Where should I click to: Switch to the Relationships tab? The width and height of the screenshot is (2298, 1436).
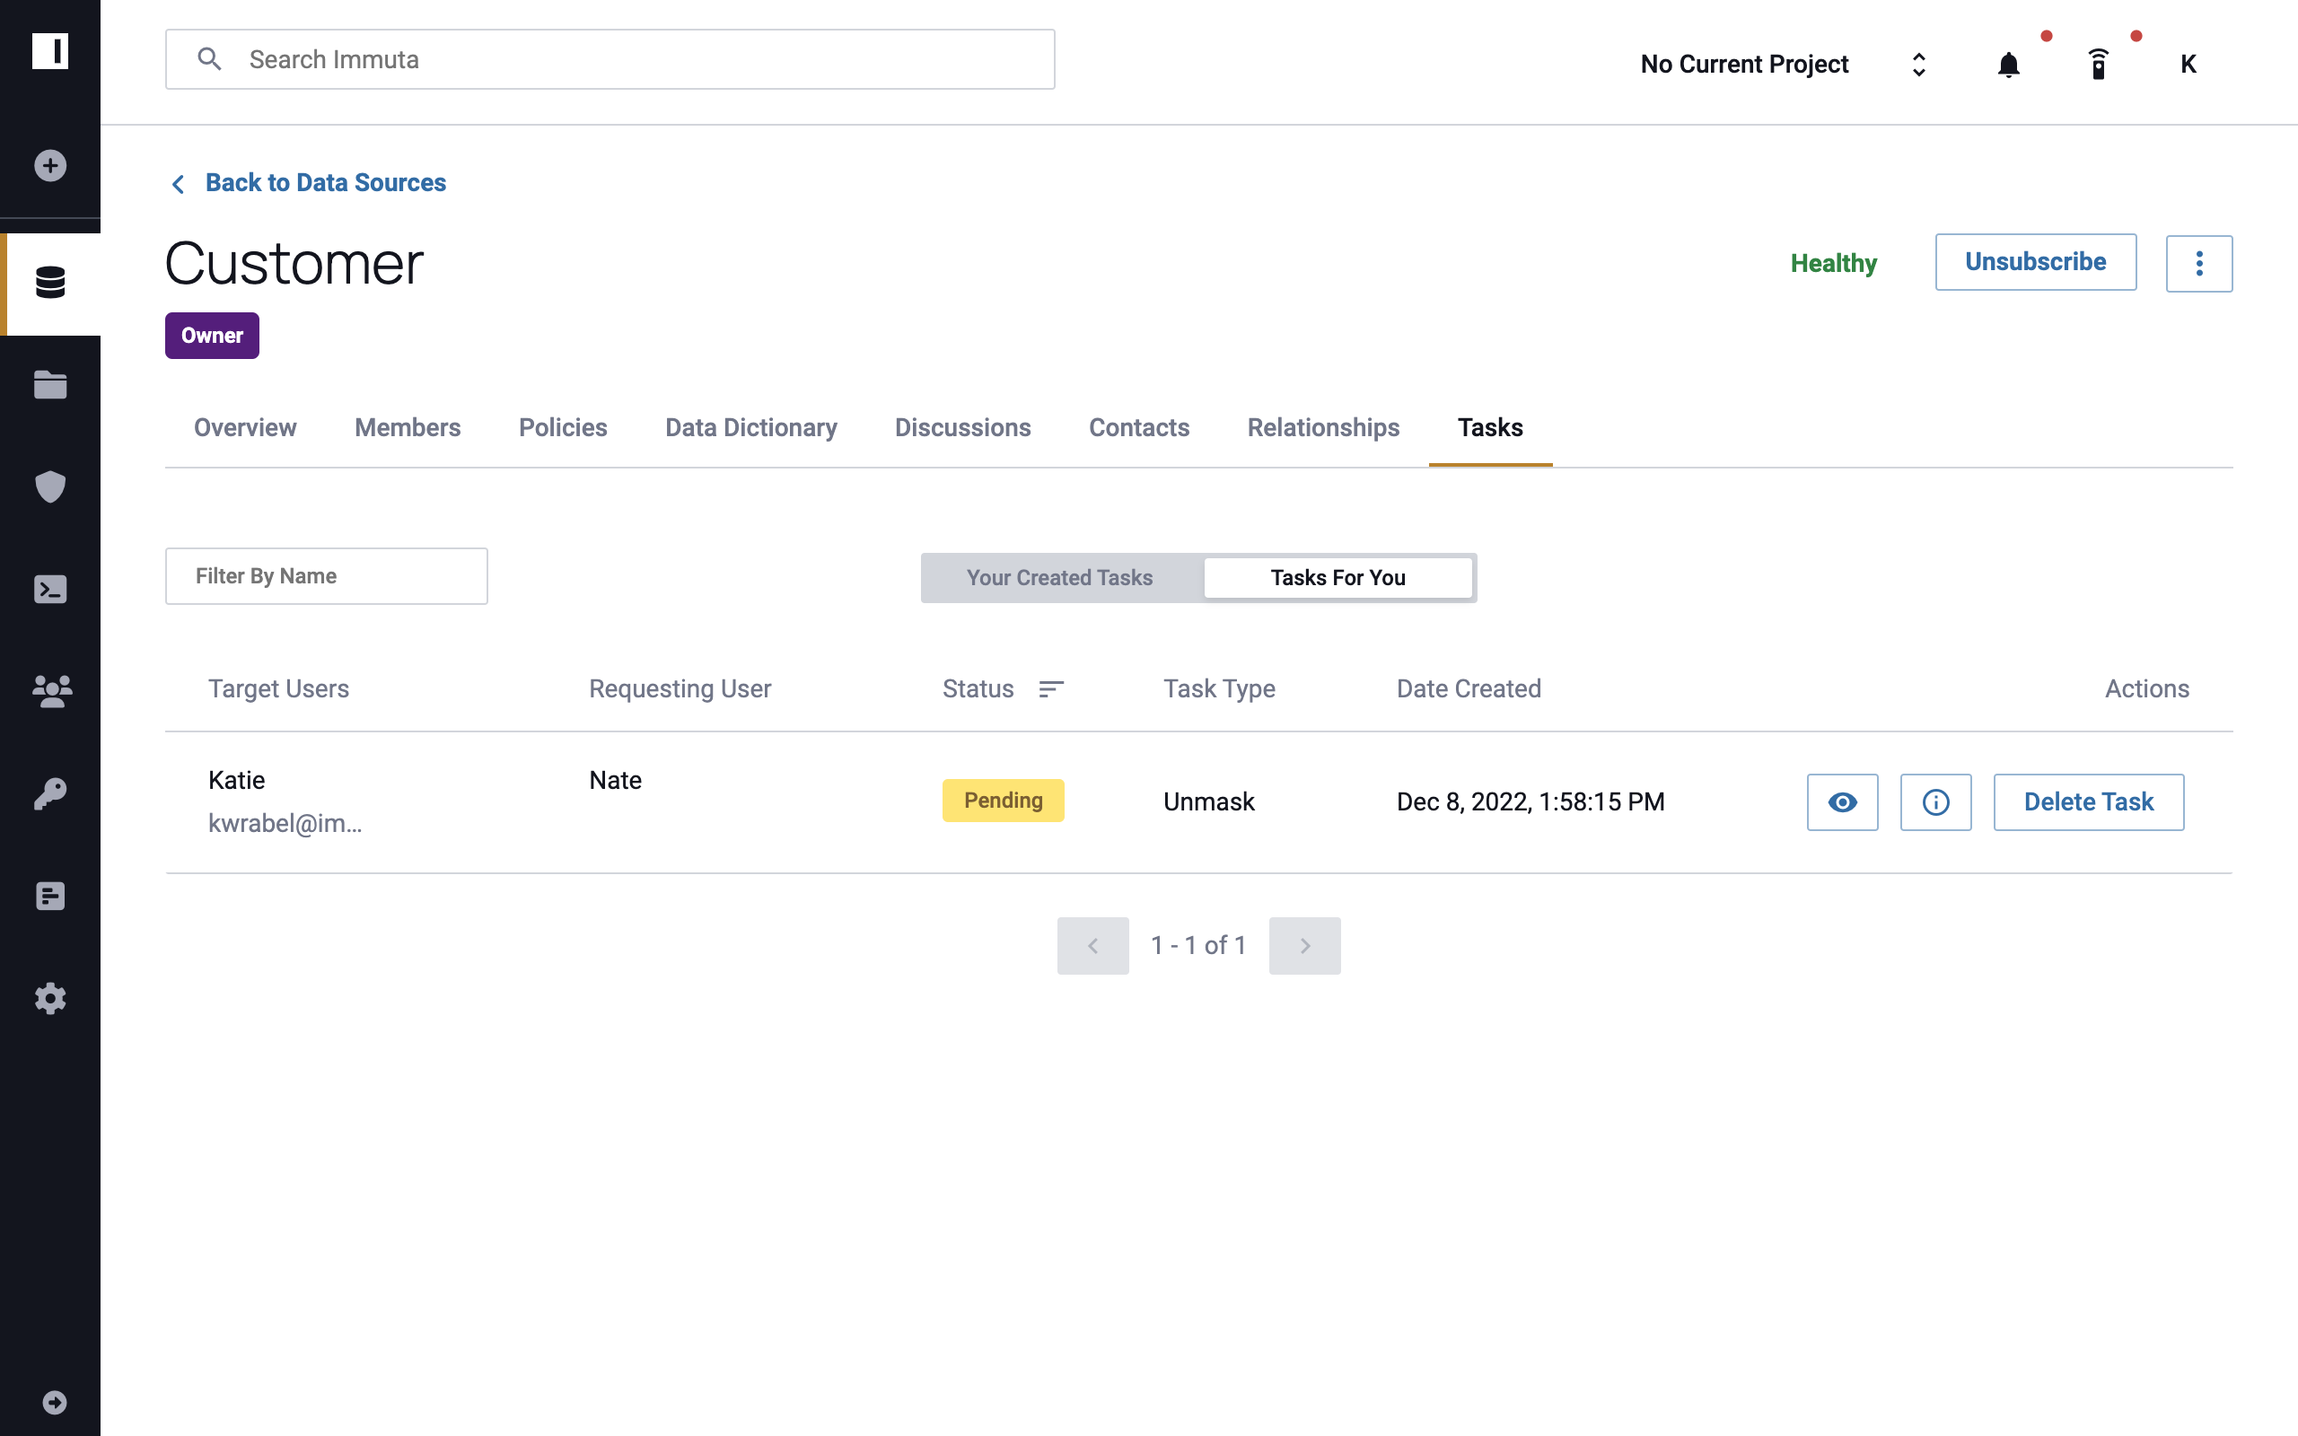[x=1323, y=427]
